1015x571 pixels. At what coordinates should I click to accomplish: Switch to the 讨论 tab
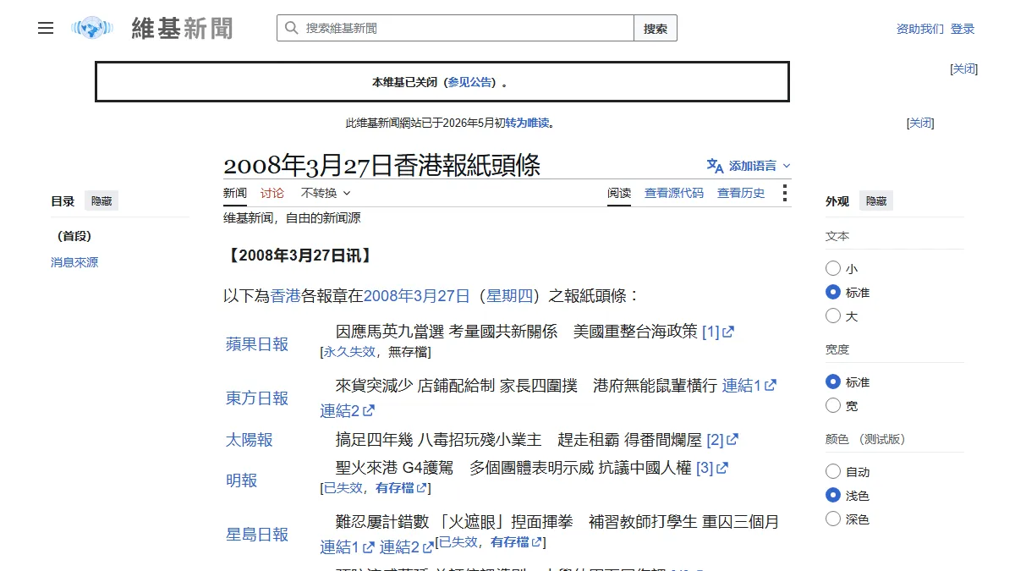[x=272, y=193]
